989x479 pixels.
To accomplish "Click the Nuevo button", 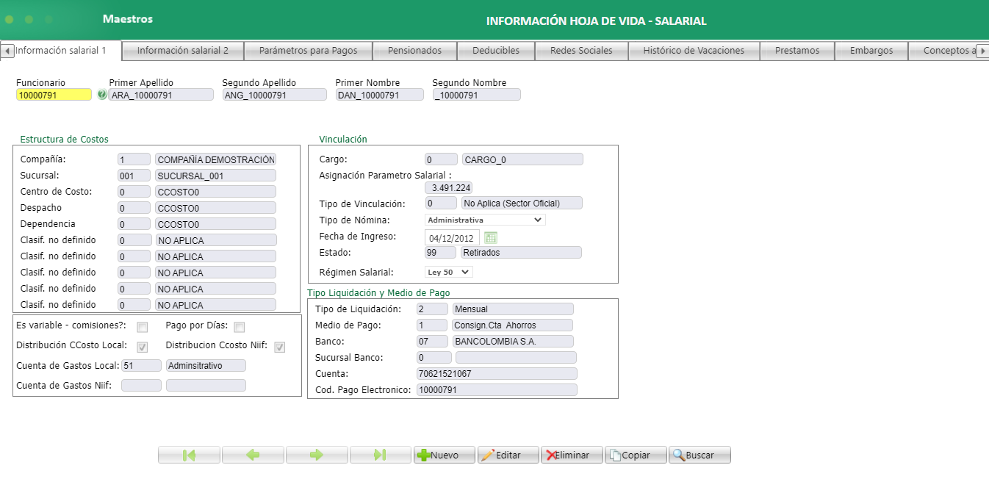I will click(x=444, y=454).
